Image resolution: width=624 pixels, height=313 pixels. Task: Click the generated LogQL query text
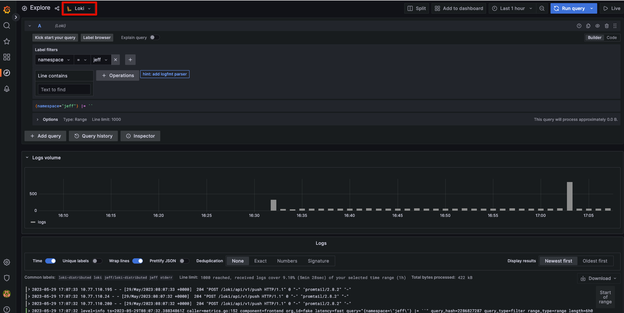[x=64, y=106]
